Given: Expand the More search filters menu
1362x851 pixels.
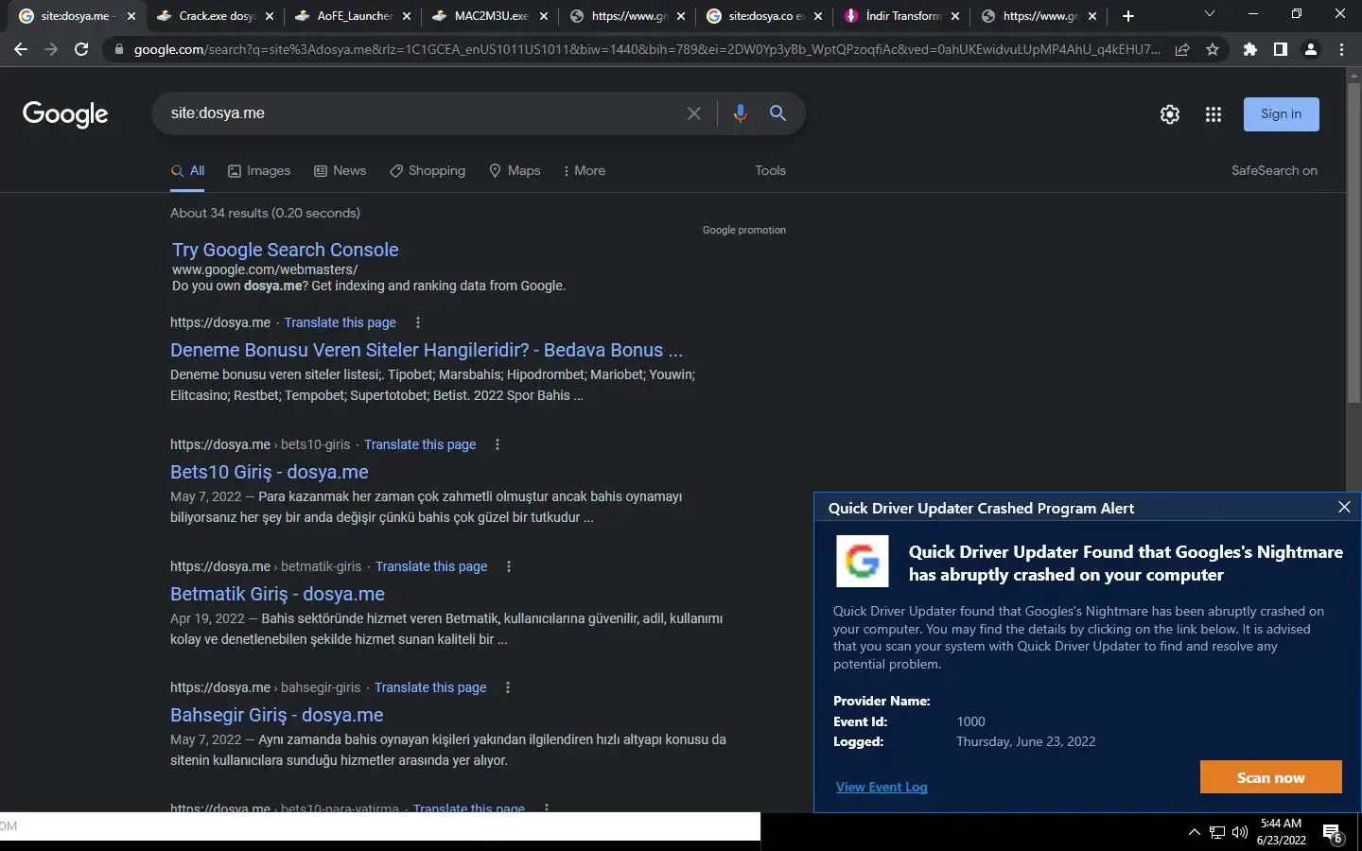Looking at the screenshot, I should (x=584, y=171).
